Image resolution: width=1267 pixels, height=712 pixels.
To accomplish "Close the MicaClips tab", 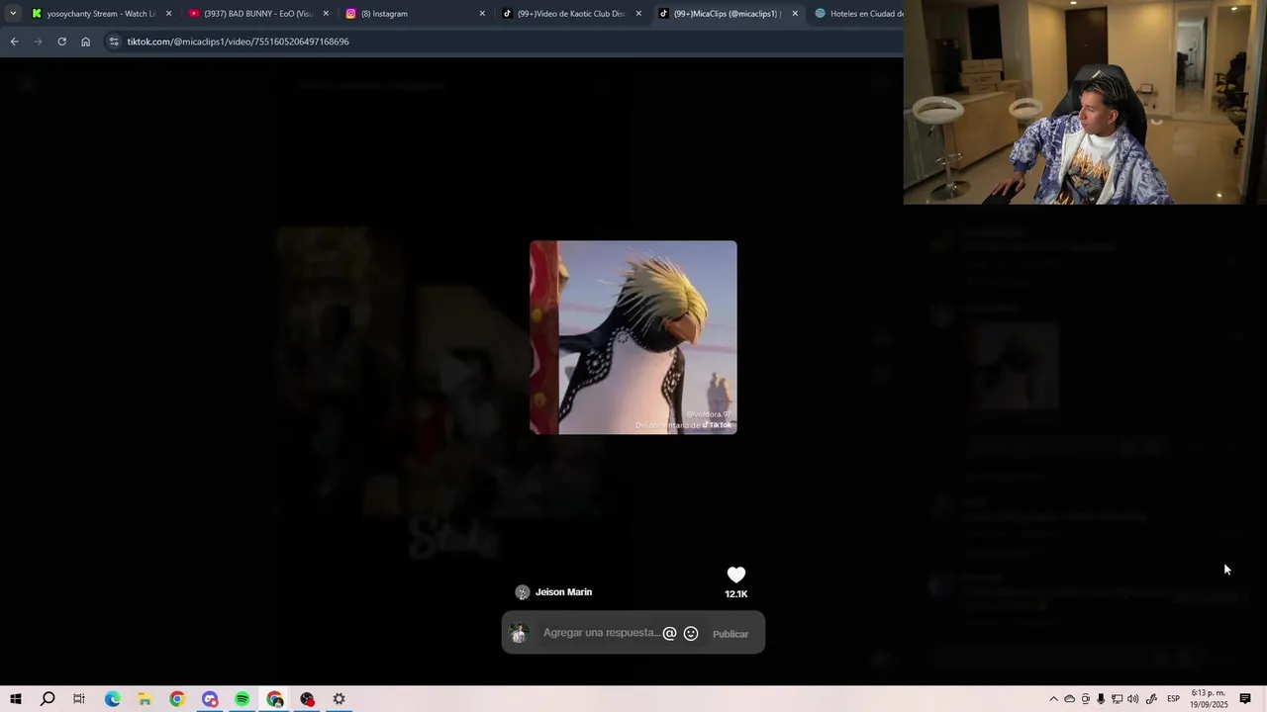I will coord(795,14).
